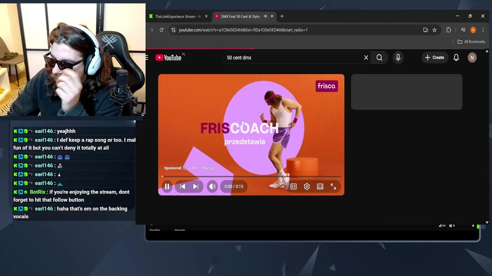Reload the current page
Screen dimensions: 492x276
[161, 30]
